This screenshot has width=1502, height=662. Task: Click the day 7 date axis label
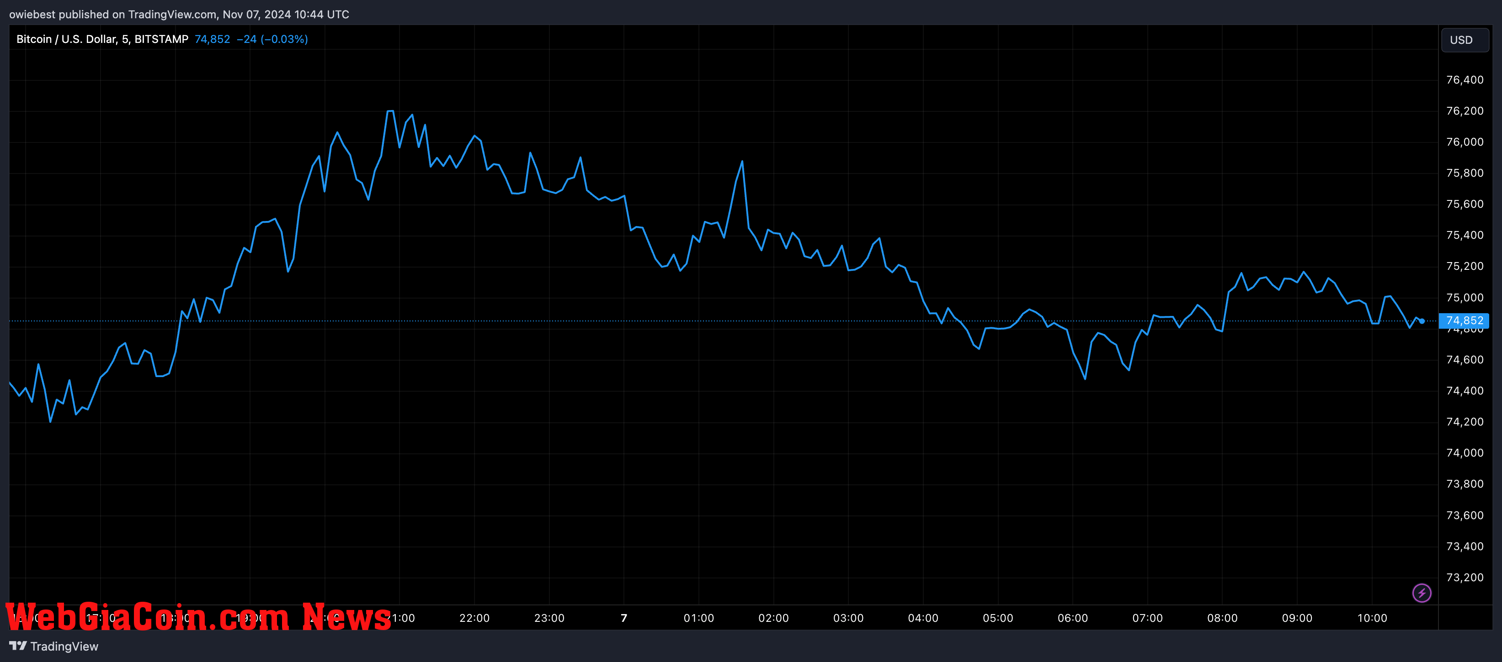pyautogui.click(x=624, y=618)
